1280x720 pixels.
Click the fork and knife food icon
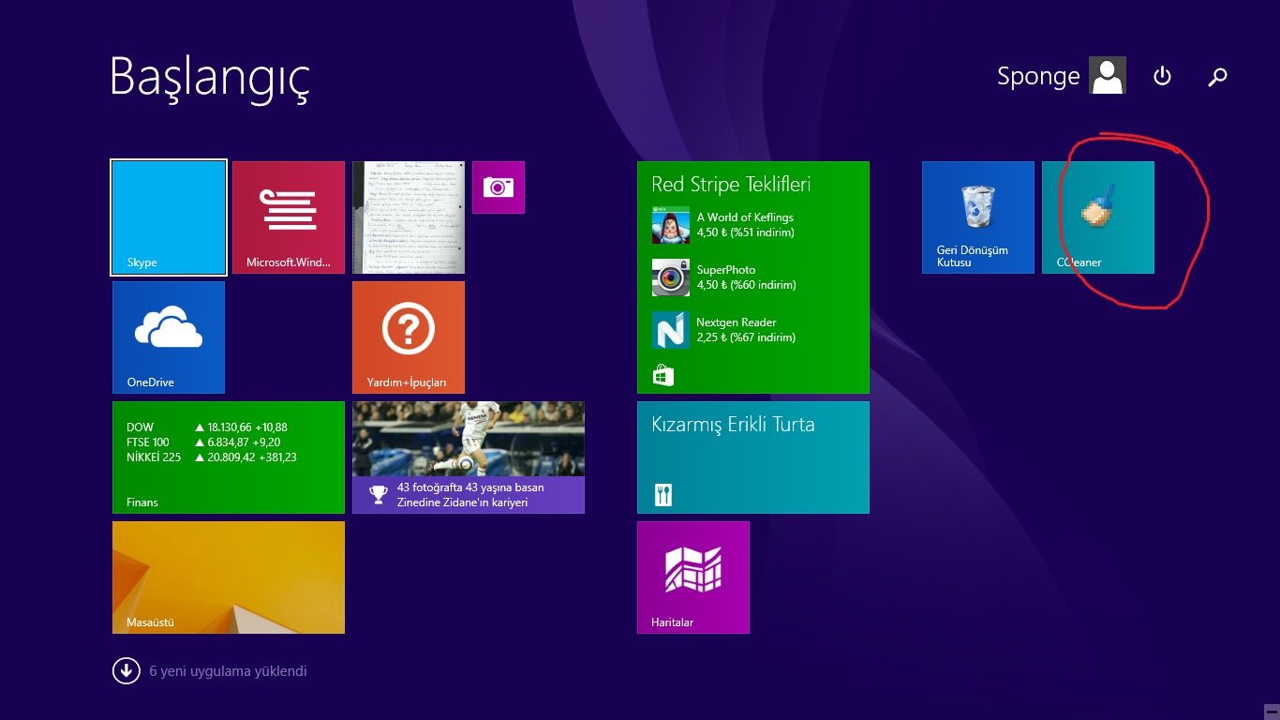coord(663,495)
